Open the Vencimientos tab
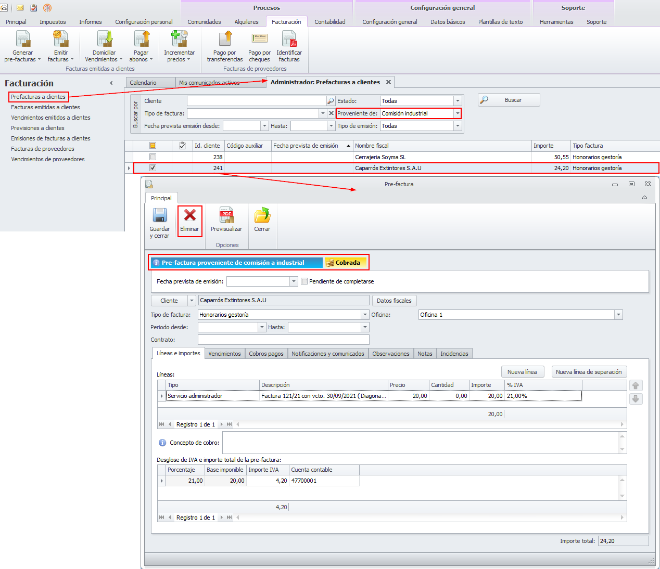660x569 pixels. coord(224,354)
